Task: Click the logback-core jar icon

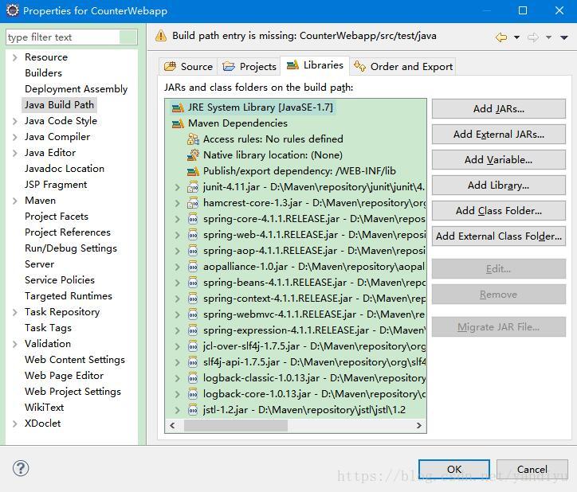Action: [193, 394]
